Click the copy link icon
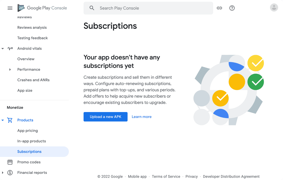283x180 pixels. pyautogui.click(x=219, y=8)
